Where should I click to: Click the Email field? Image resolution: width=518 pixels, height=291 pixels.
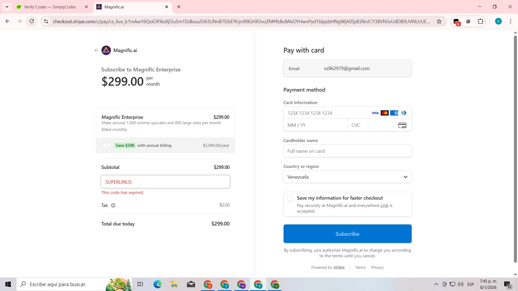pos(347,68)
